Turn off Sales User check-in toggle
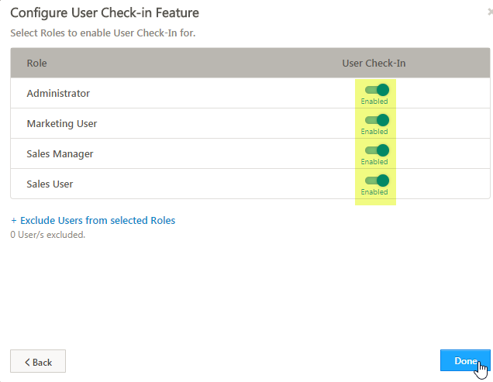 [x=377, y=181]
